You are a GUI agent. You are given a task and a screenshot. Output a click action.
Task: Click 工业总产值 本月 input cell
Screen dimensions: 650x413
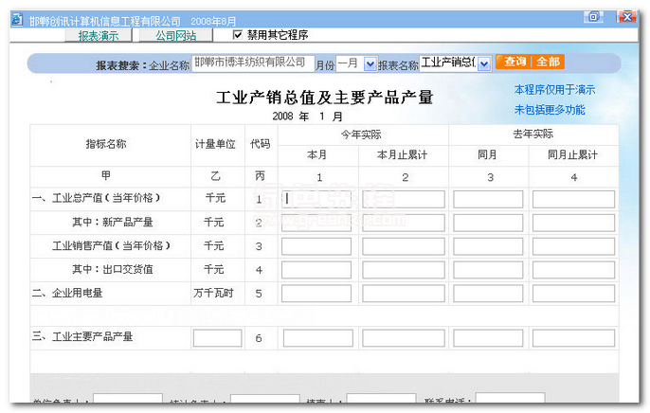pos(316,200)
